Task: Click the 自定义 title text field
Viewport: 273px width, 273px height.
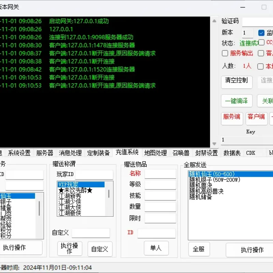Action: 91,233
